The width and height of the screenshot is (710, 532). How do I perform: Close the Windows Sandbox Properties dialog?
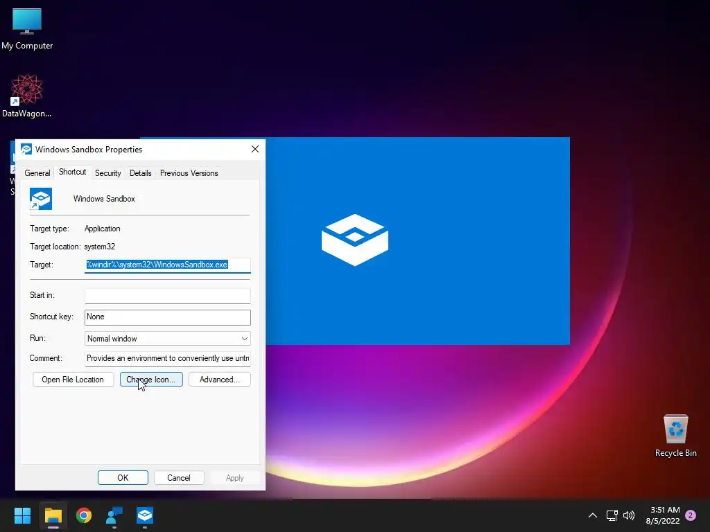coord(255,150)
